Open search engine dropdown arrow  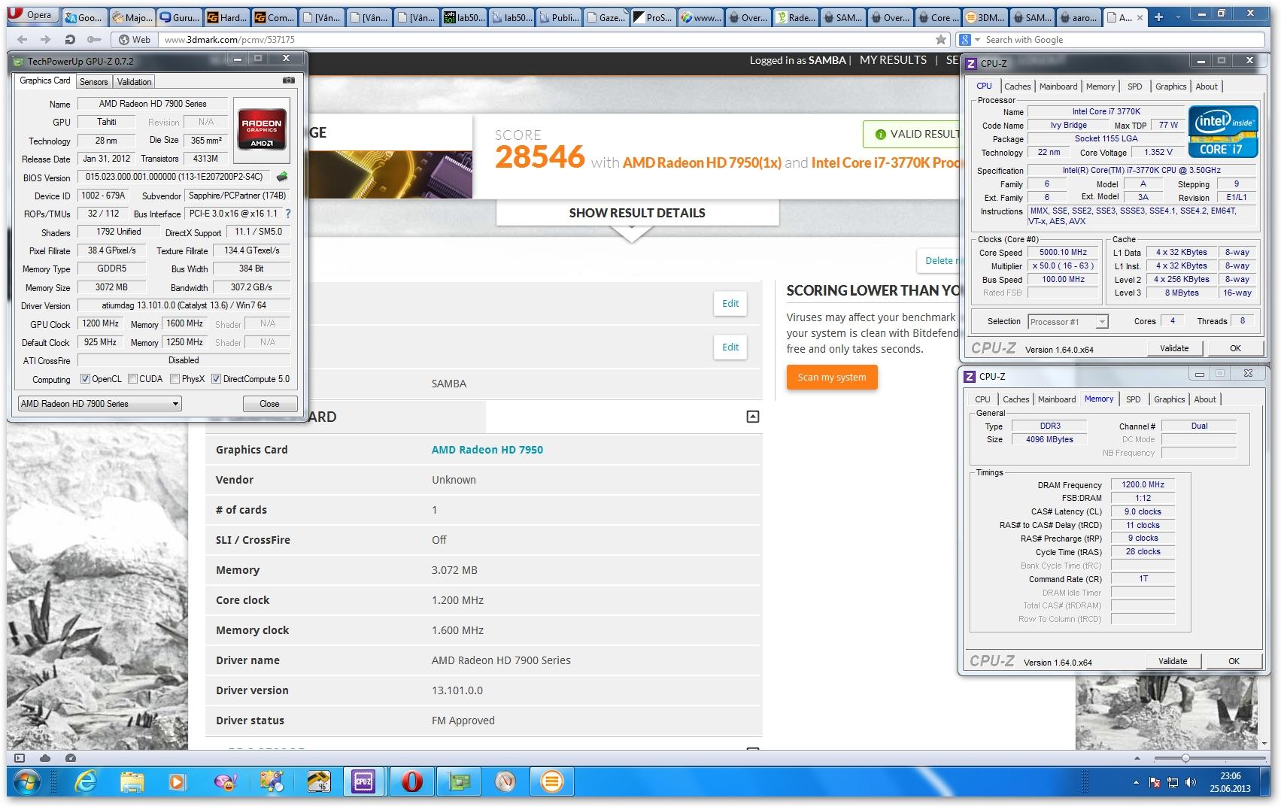click(977, 40)
